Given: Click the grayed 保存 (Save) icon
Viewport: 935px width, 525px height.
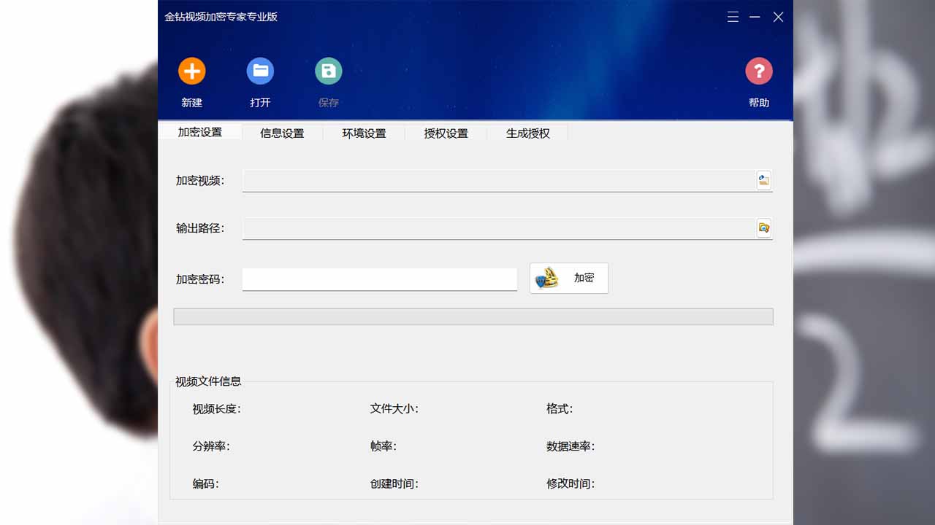Looking at the screenshot, I should pos(328,71).
